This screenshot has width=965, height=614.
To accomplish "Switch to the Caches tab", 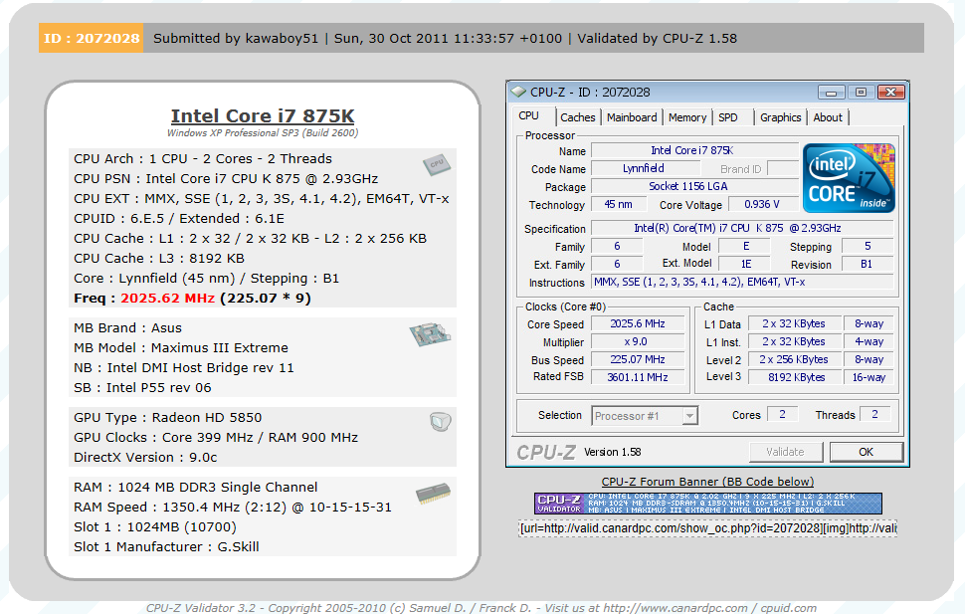I will (577, 117).
